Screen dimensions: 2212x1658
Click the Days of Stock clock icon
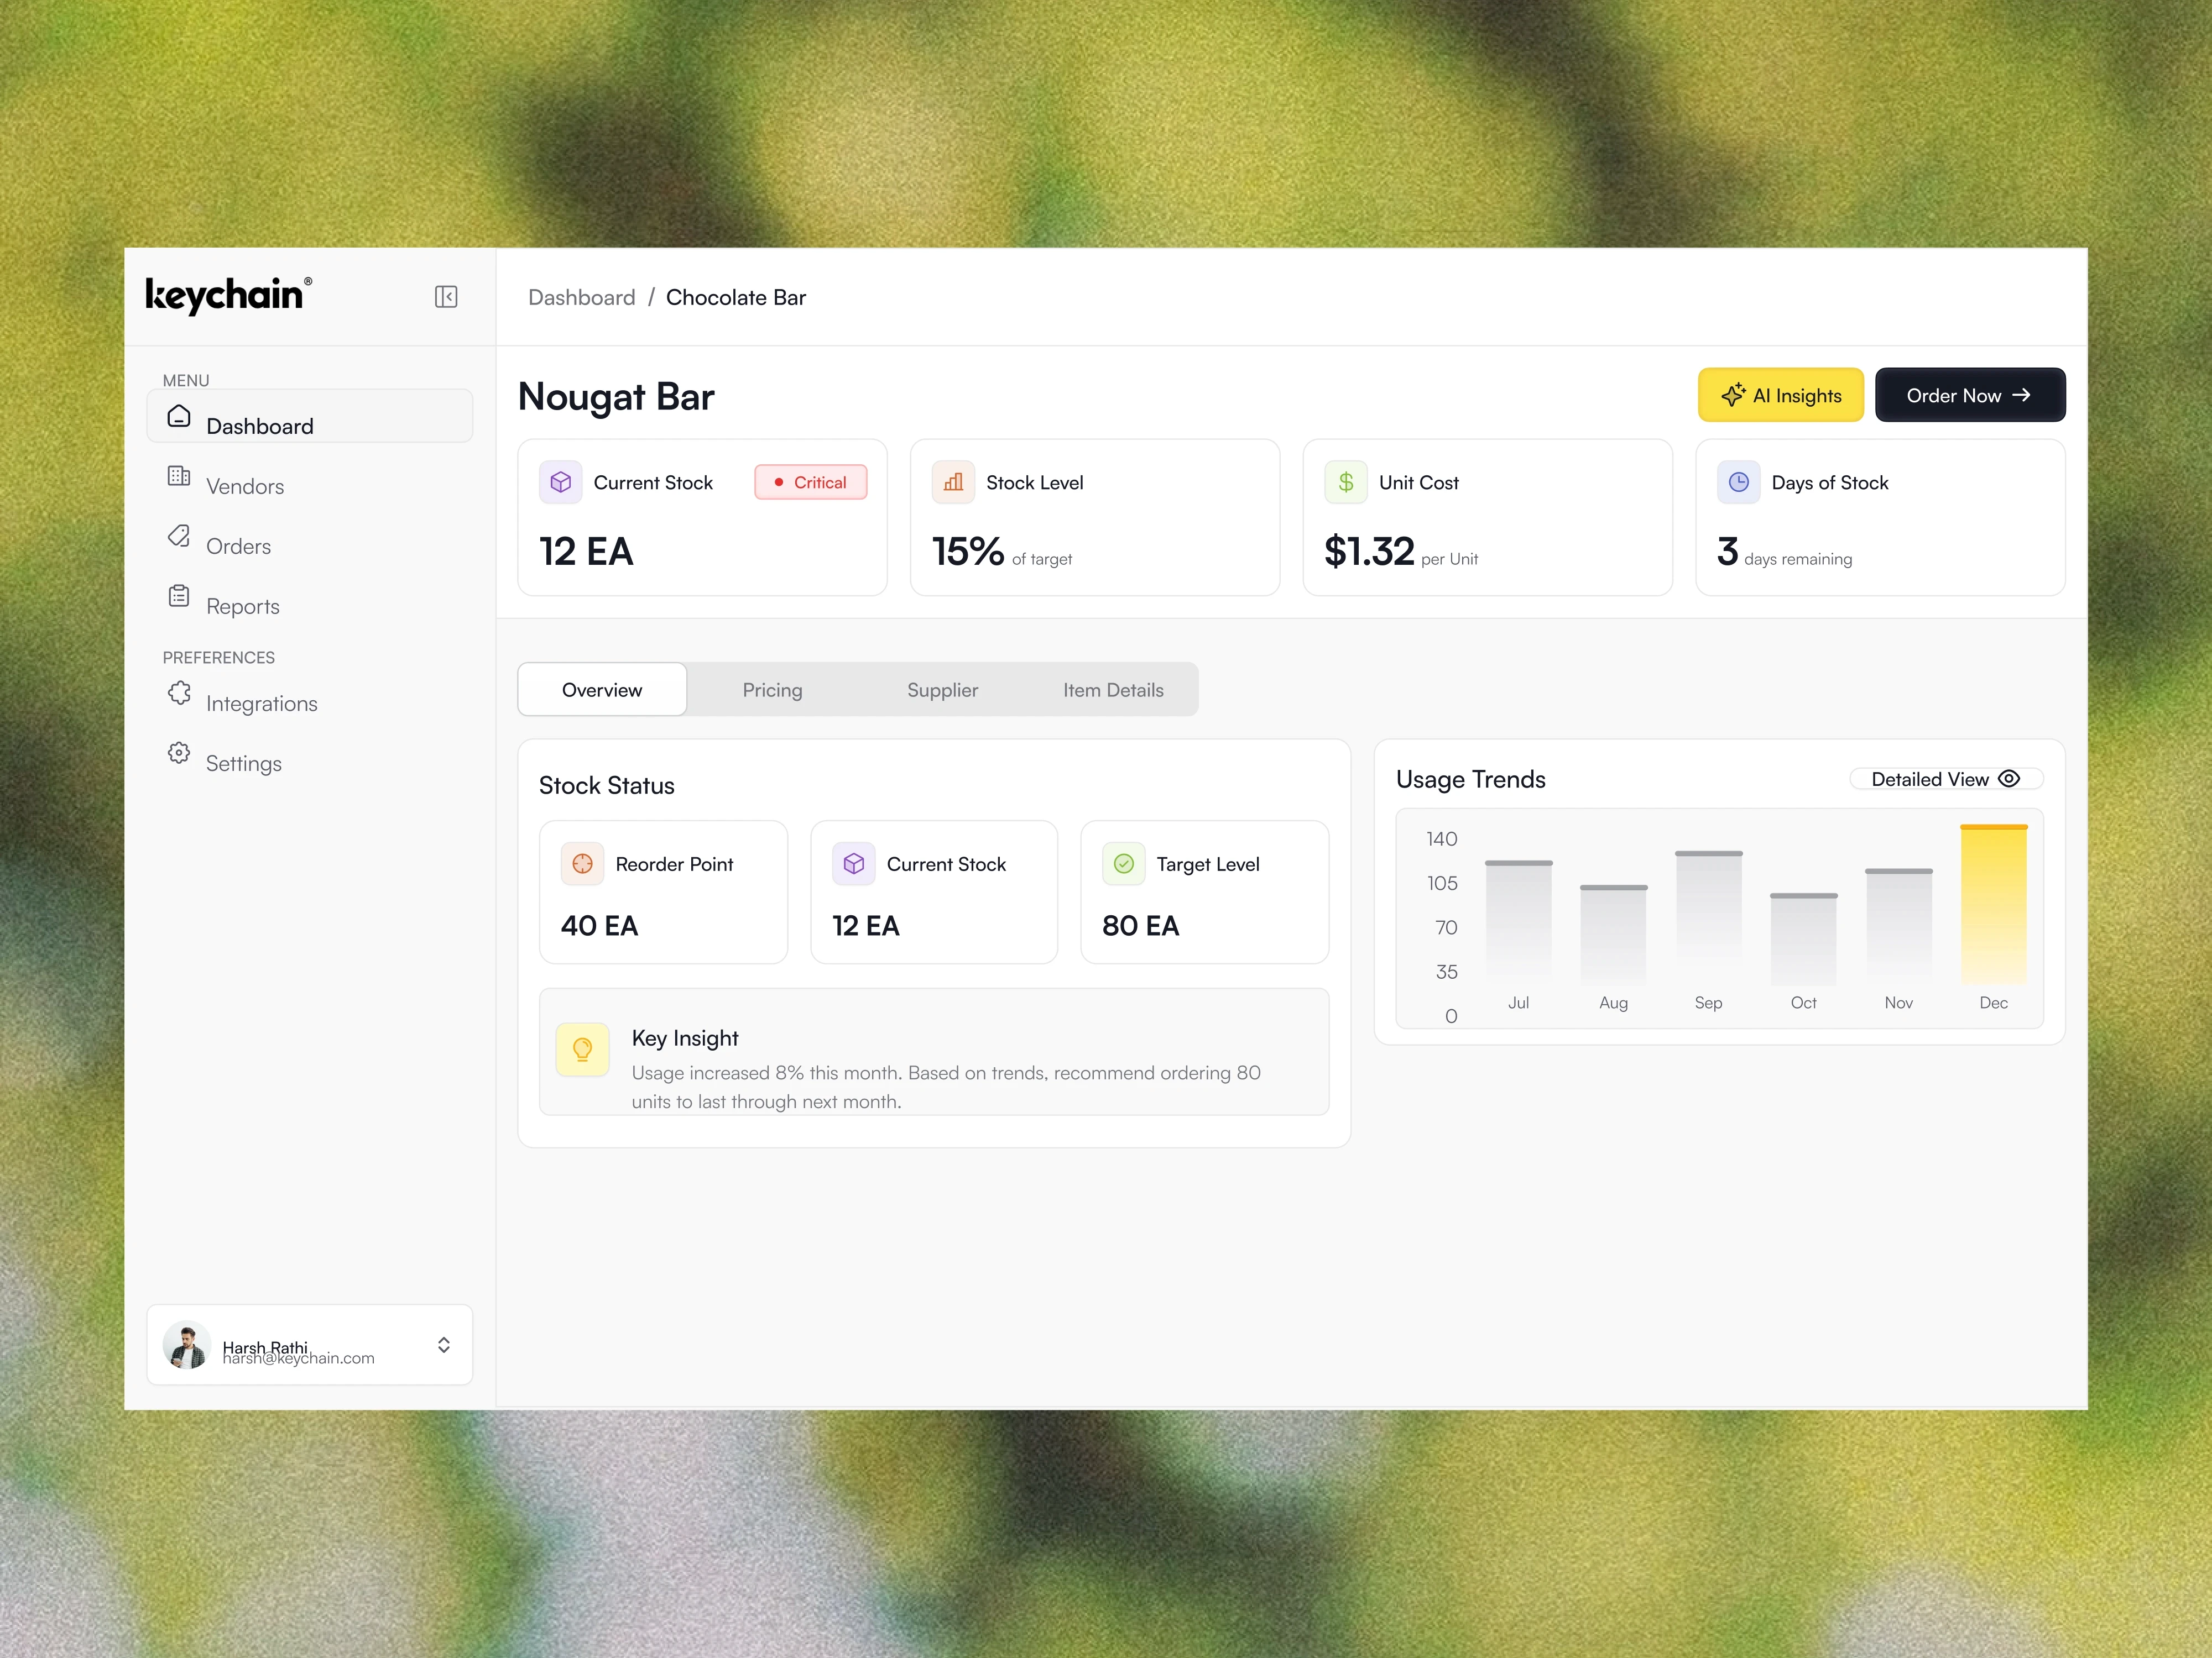[x=1739, y=482]
